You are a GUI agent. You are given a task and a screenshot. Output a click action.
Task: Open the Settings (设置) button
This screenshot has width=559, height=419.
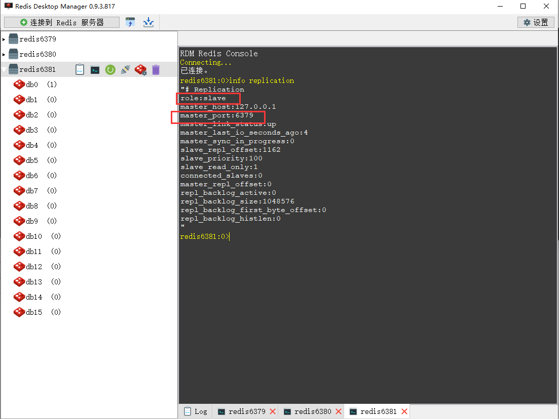(536, 22)
